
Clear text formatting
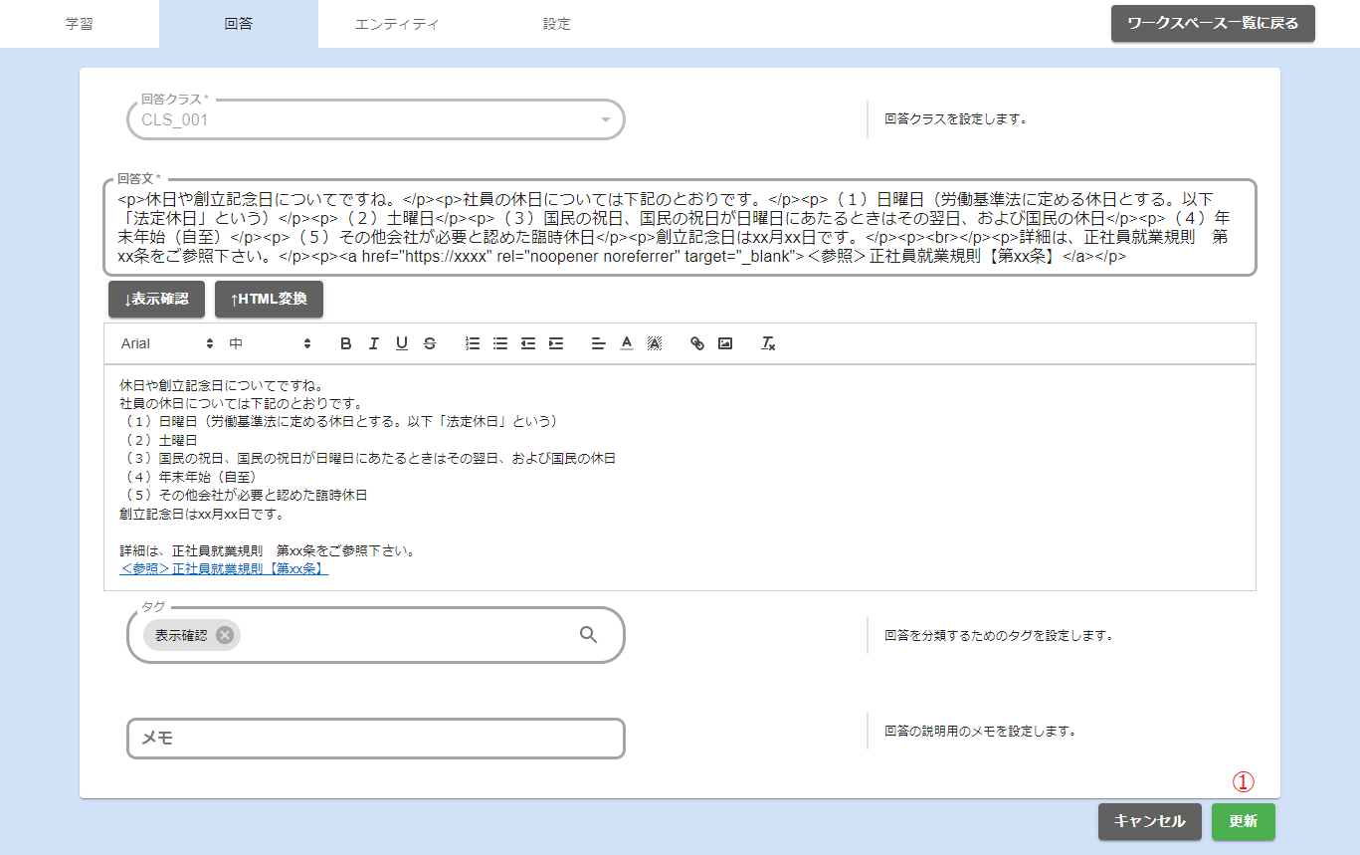point(768,343)
